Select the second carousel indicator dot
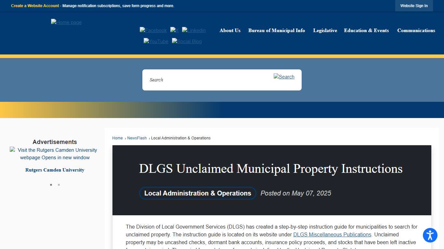The width and height of the screenshot is (444, 249). [x=59, y=184]
